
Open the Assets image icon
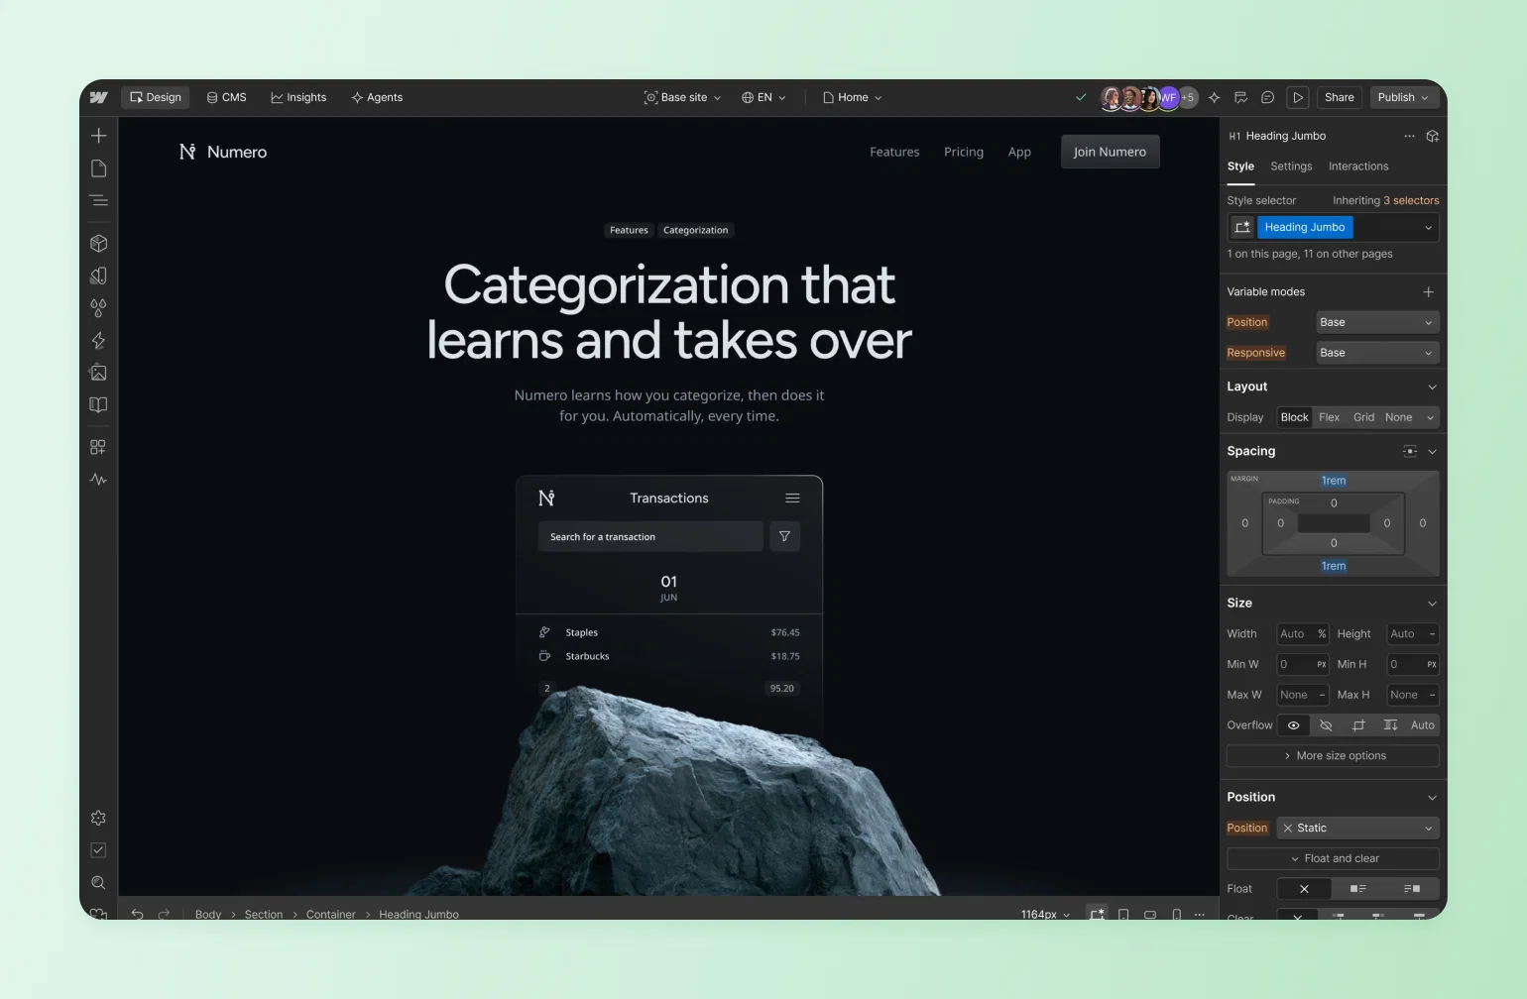point(98,373)
